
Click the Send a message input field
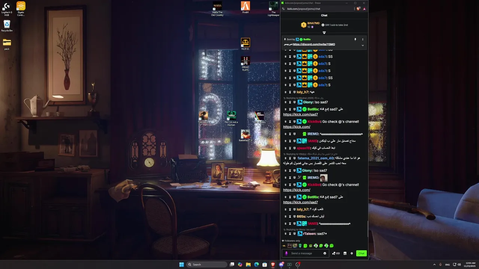click(x=306, y=253)
